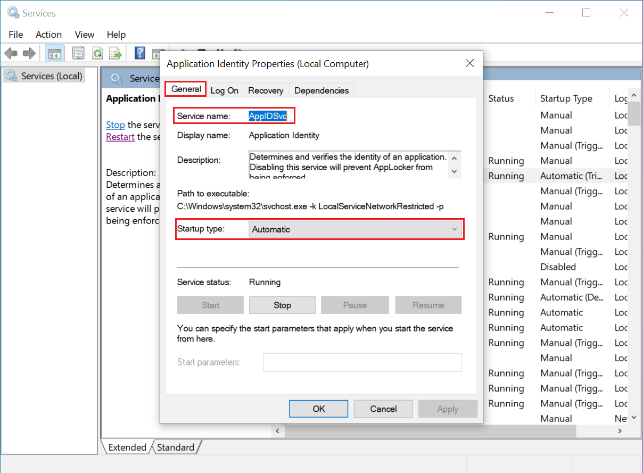Switch to the Log On tab
This screenshot has width=643, height=473.
point(225,90)
